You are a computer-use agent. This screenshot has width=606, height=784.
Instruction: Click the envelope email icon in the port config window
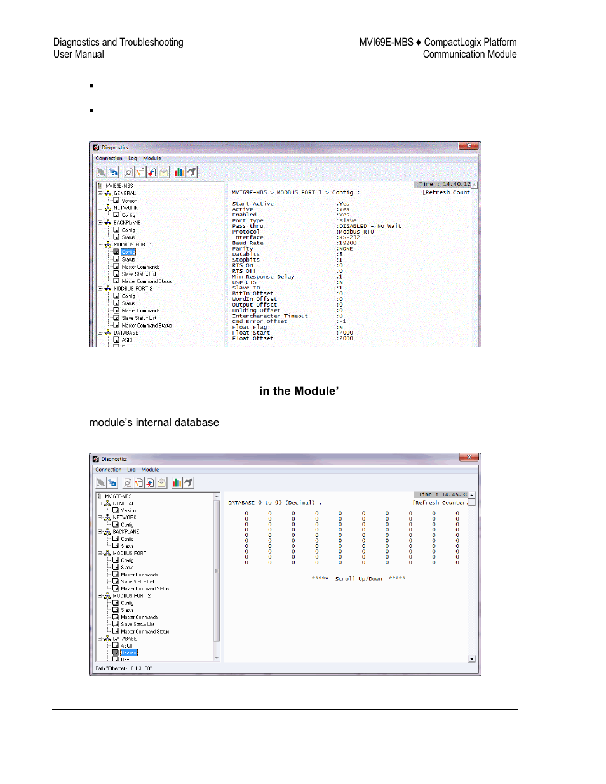tap(164, 172)
